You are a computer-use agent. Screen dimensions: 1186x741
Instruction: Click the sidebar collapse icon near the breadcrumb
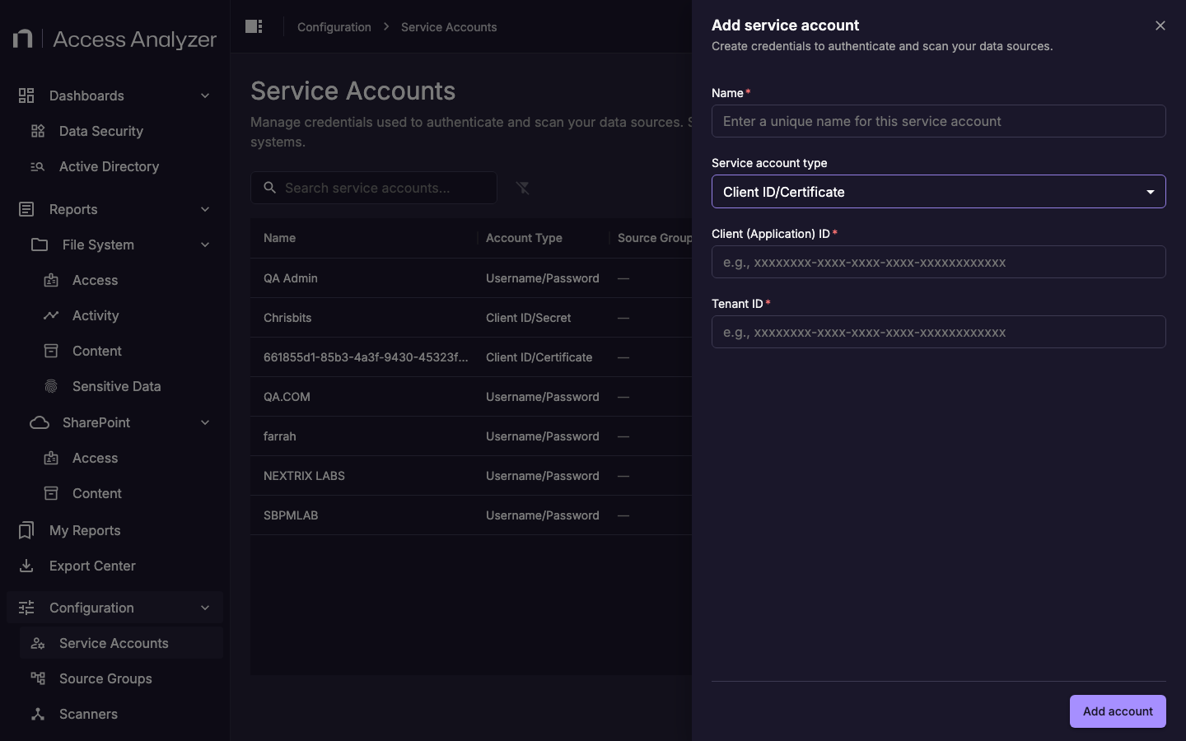tap(253, 26)
